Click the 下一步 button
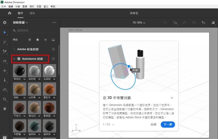Viewport: 218px width, 139px height. pos(168,125)
